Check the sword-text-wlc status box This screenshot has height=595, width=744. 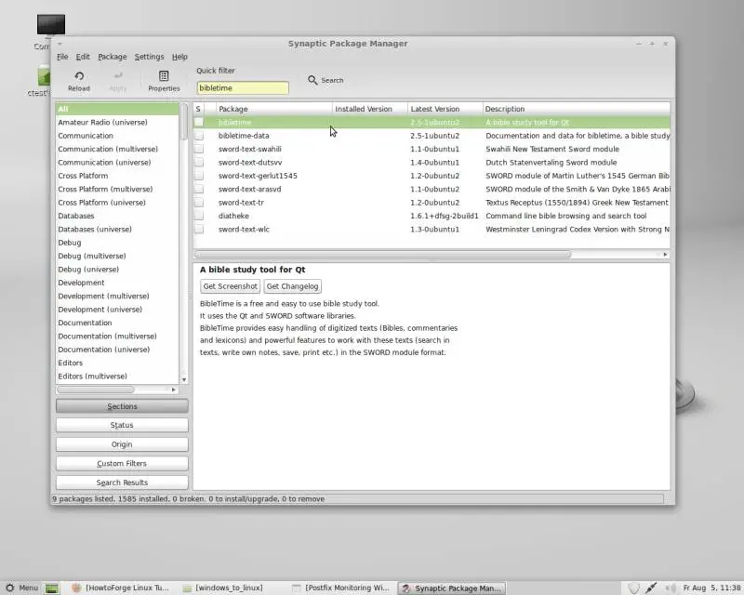(199, 230)
